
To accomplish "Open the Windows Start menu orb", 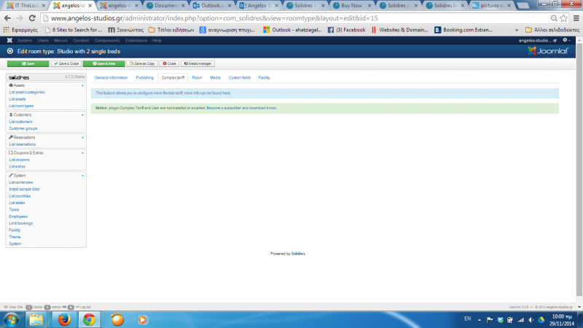I will 12,319.
